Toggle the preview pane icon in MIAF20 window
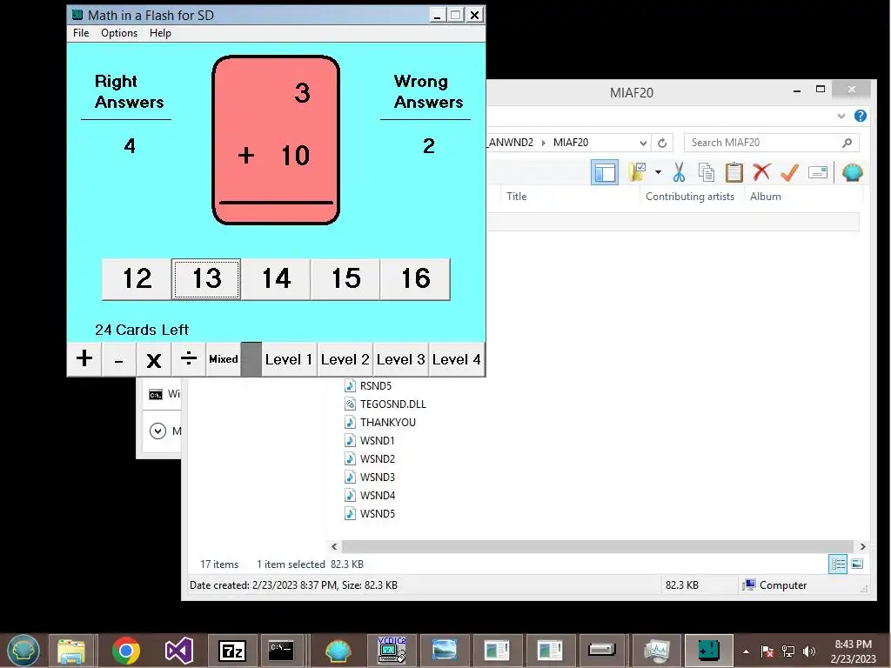This screenshot has height=668, width=891. point(605,172)
